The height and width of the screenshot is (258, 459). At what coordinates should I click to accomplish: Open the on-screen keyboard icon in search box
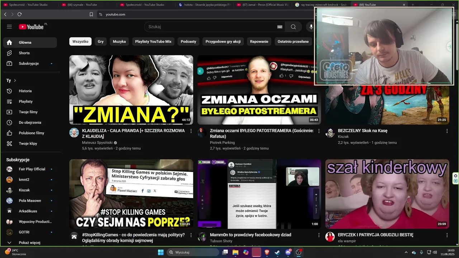click(280, 27)
